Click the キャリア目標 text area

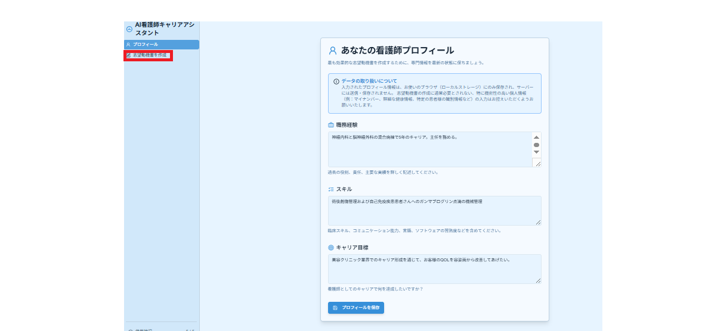[x=435, y=269]
